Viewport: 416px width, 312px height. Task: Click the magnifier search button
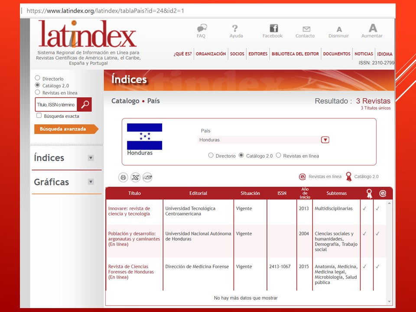84,104
